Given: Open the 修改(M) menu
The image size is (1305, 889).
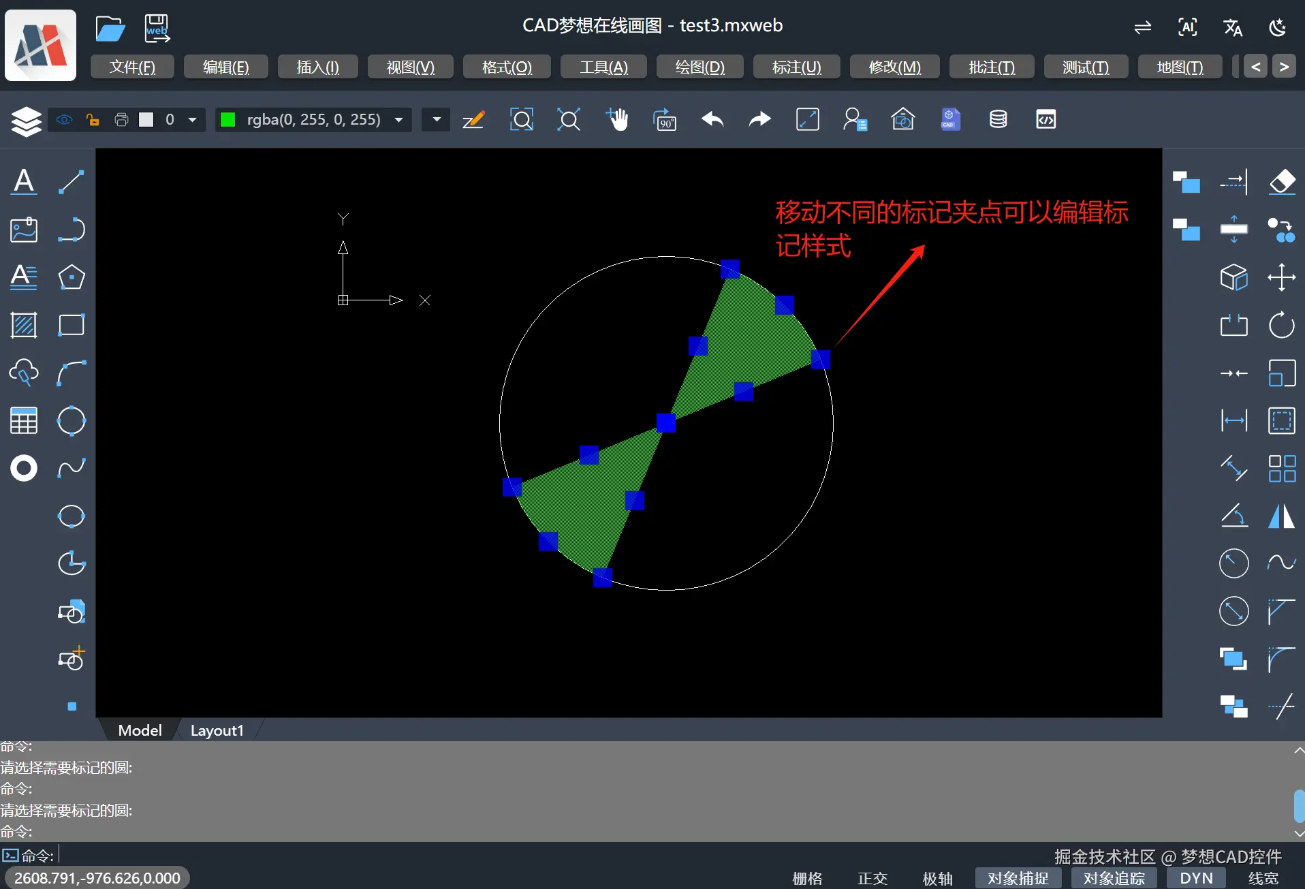Looking at the screenshot, I should [x=894, y=67].
